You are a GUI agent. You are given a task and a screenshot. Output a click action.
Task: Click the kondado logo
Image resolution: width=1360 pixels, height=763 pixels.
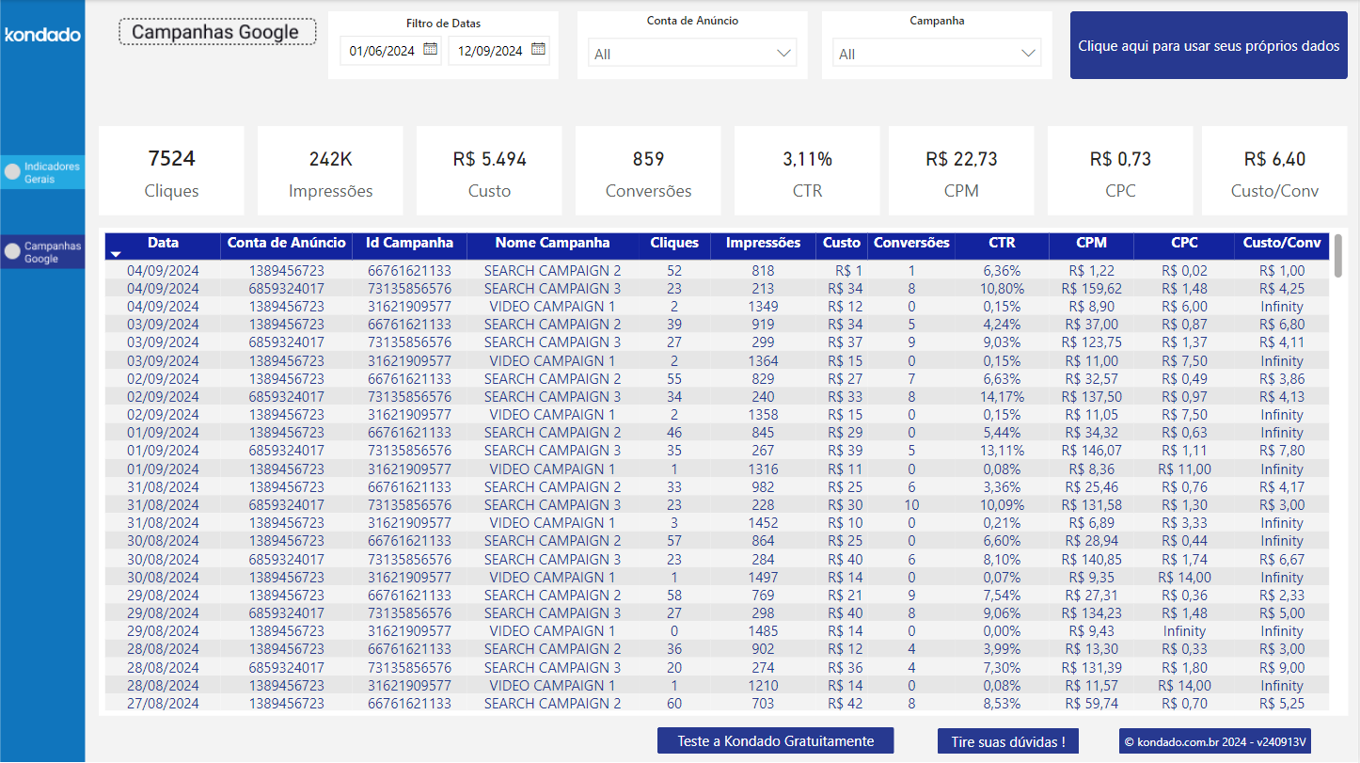click(41, 35)
